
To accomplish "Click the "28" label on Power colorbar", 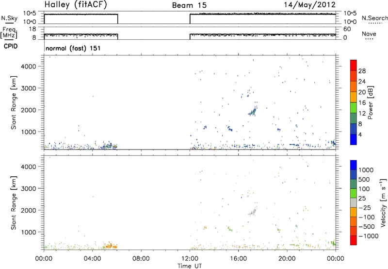I will (x=362, y=71).
